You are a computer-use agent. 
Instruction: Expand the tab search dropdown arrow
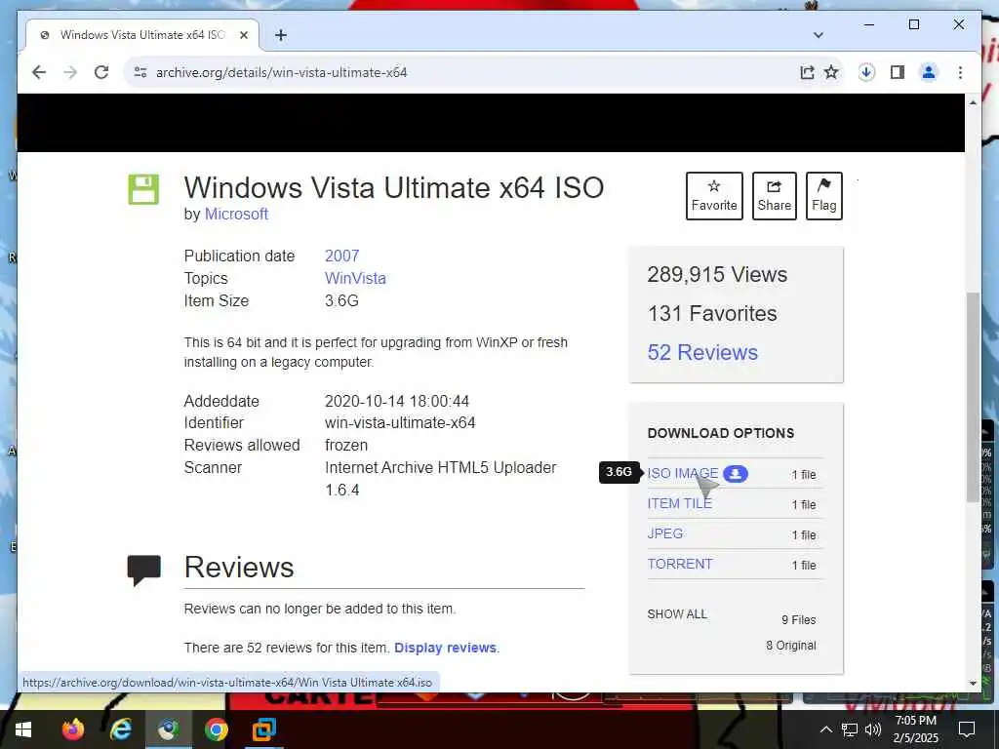pyautogui.click(x=819, y=35)
